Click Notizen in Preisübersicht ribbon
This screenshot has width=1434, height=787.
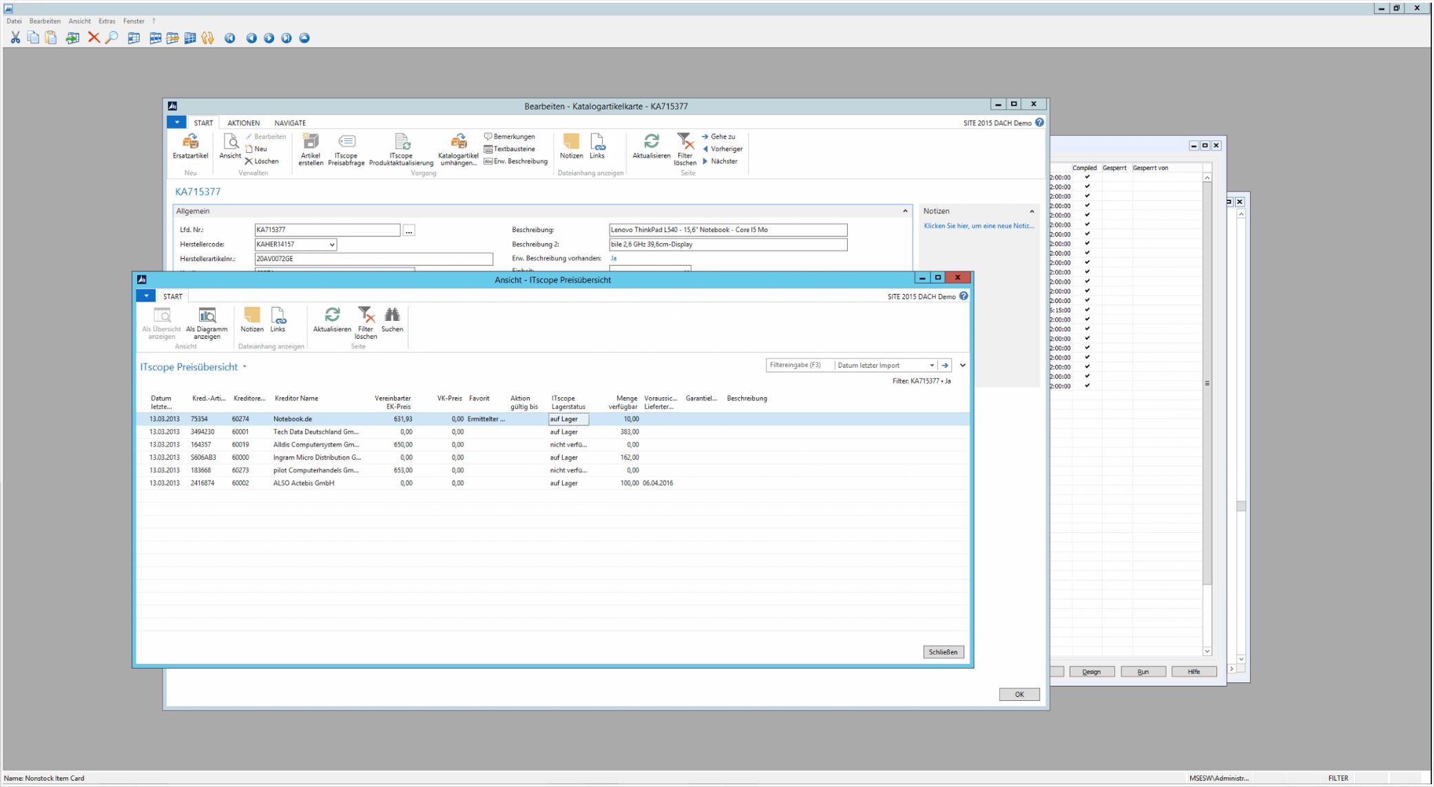pyautogui.click(x=252, y=321)
